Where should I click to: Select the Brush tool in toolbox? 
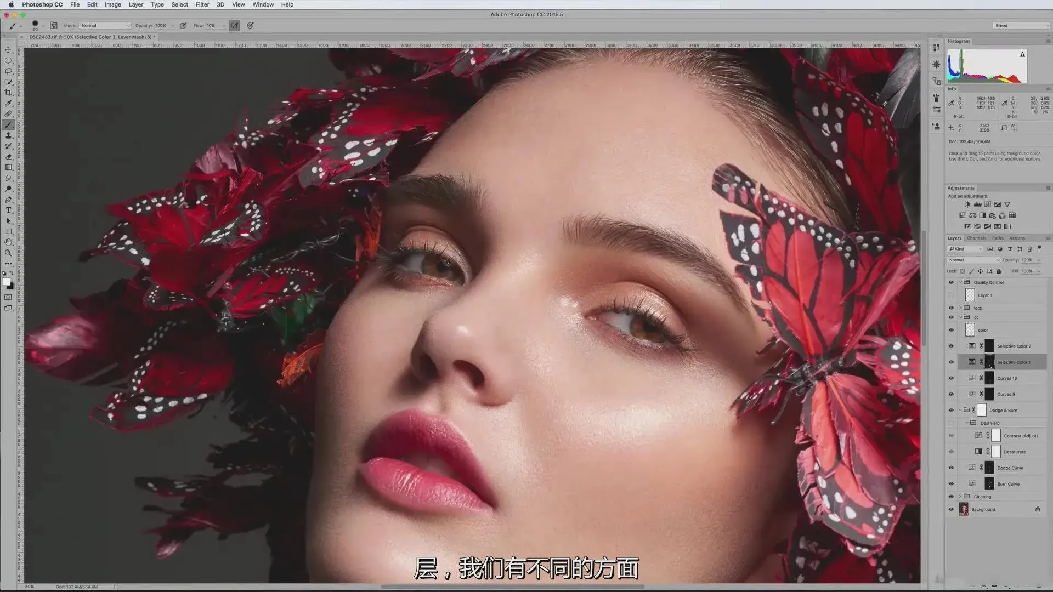tap(8, 125)
